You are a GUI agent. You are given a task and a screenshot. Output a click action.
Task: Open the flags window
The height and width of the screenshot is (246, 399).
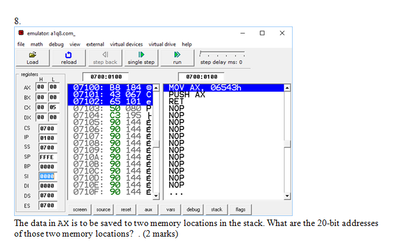coord(240,210)
